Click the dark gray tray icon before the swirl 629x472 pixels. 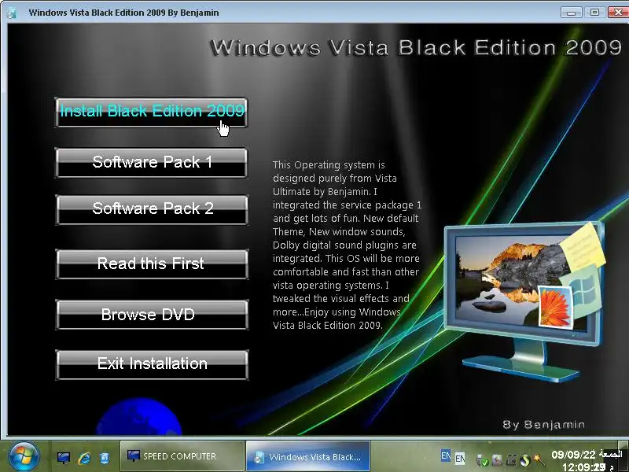[x=511, y=460]
